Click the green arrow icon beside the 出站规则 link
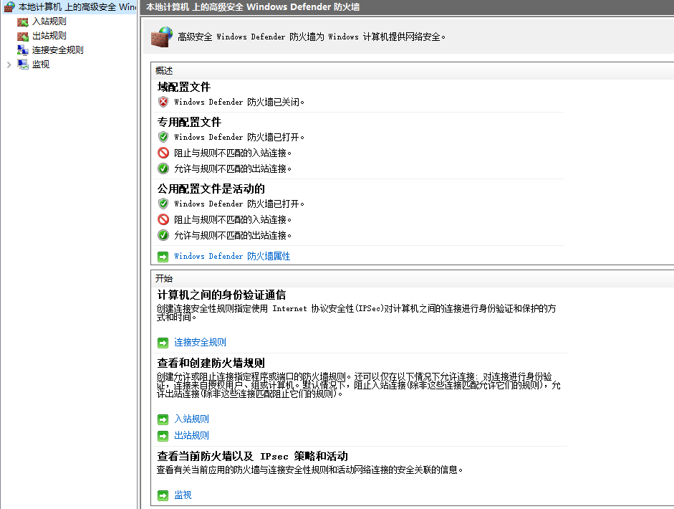 [x=163, y=437]
